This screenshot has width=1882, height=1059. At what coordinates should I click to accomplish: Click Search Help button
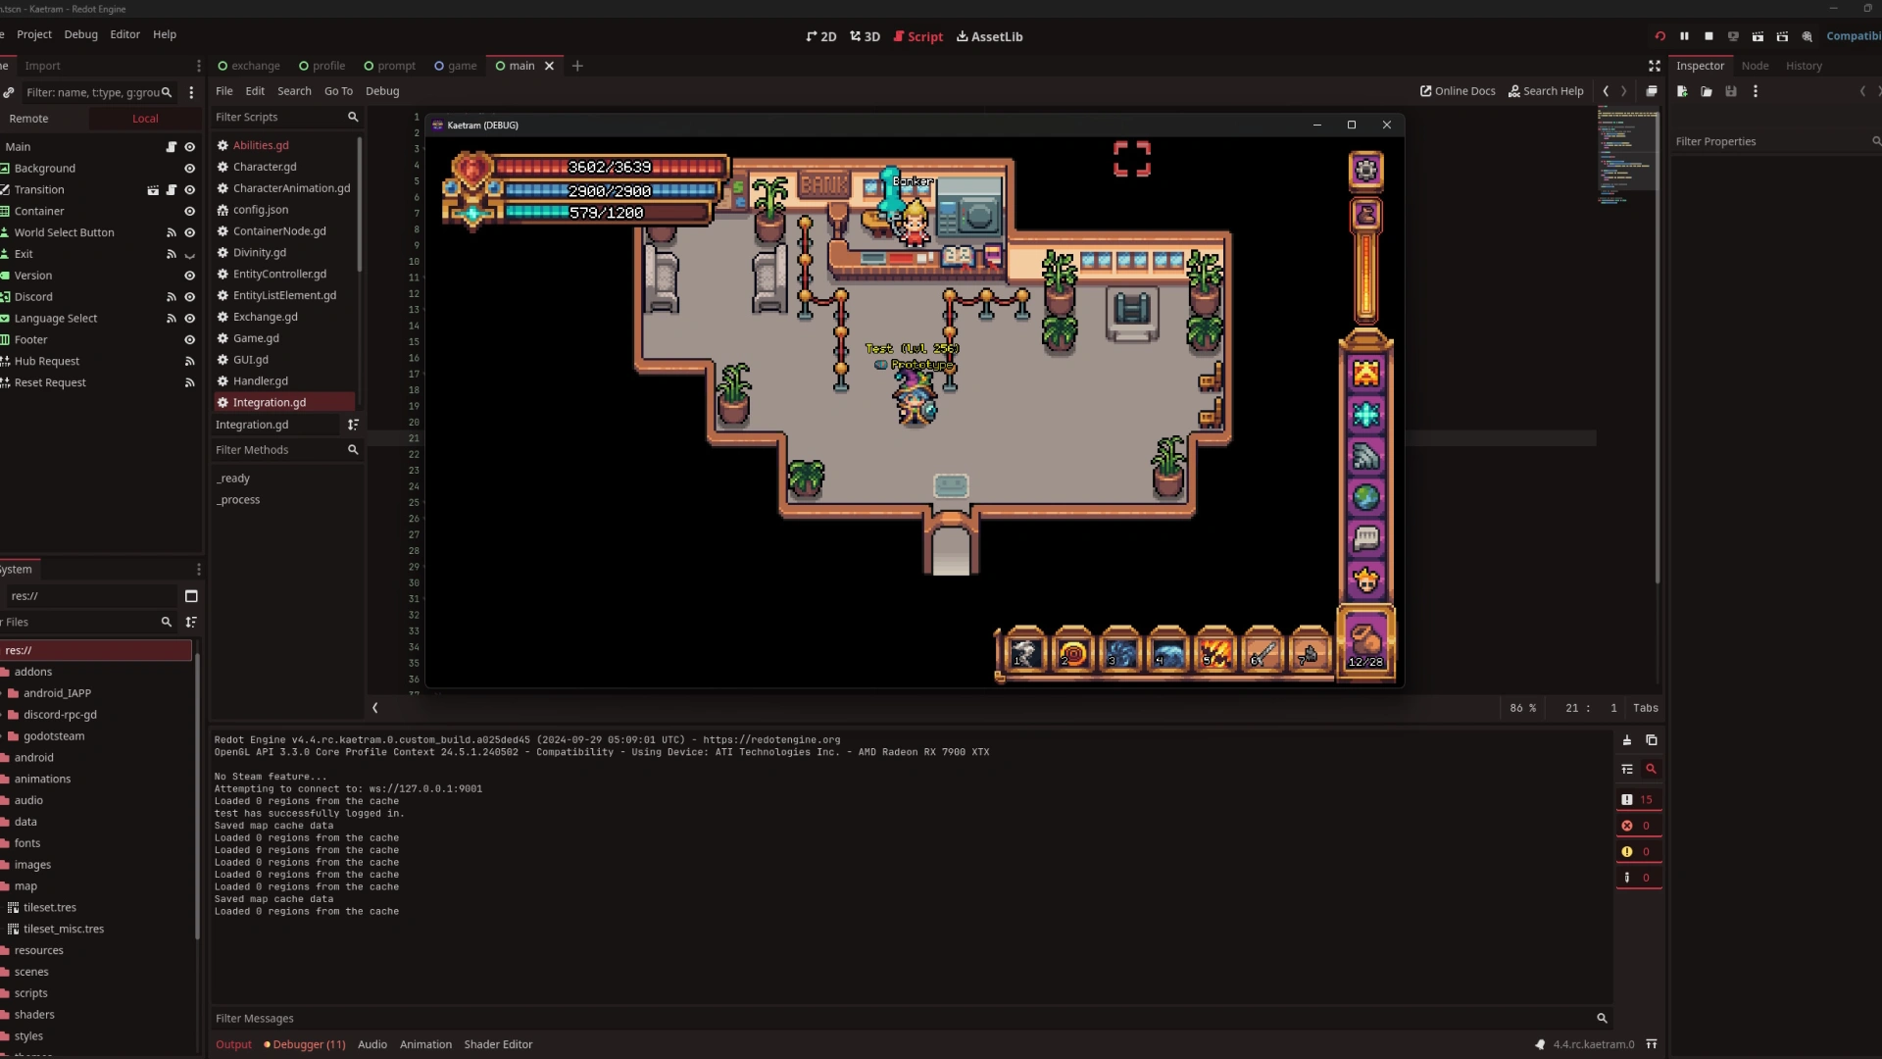[1545, 90]
